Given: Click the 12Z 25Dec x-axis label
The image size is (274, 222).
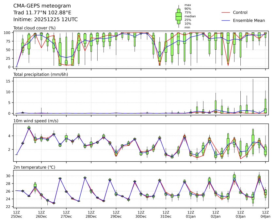Looking at the screenshot, I should tap(16, 214).
